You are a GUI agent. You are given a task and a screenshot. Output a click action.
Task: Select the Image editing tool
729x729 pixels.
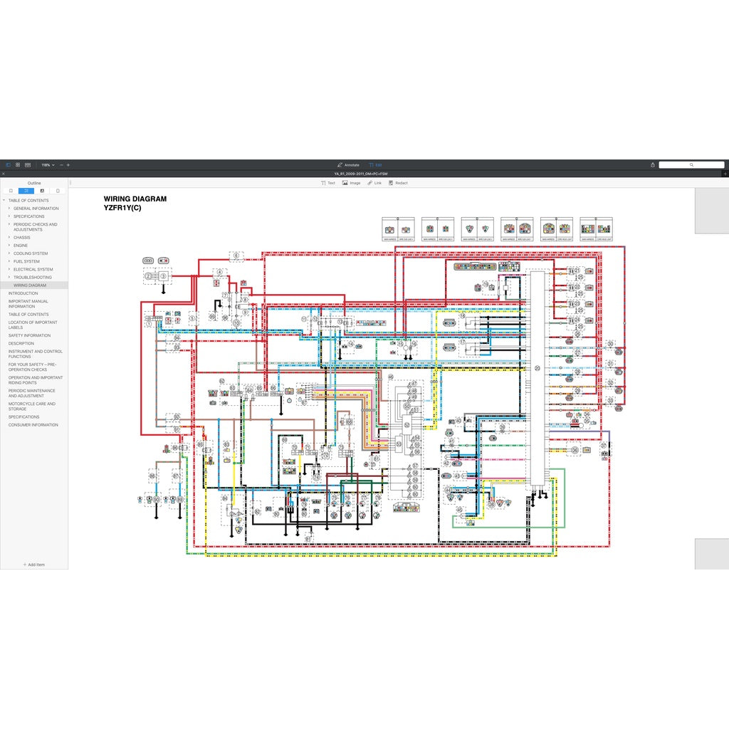coord(351,183)
